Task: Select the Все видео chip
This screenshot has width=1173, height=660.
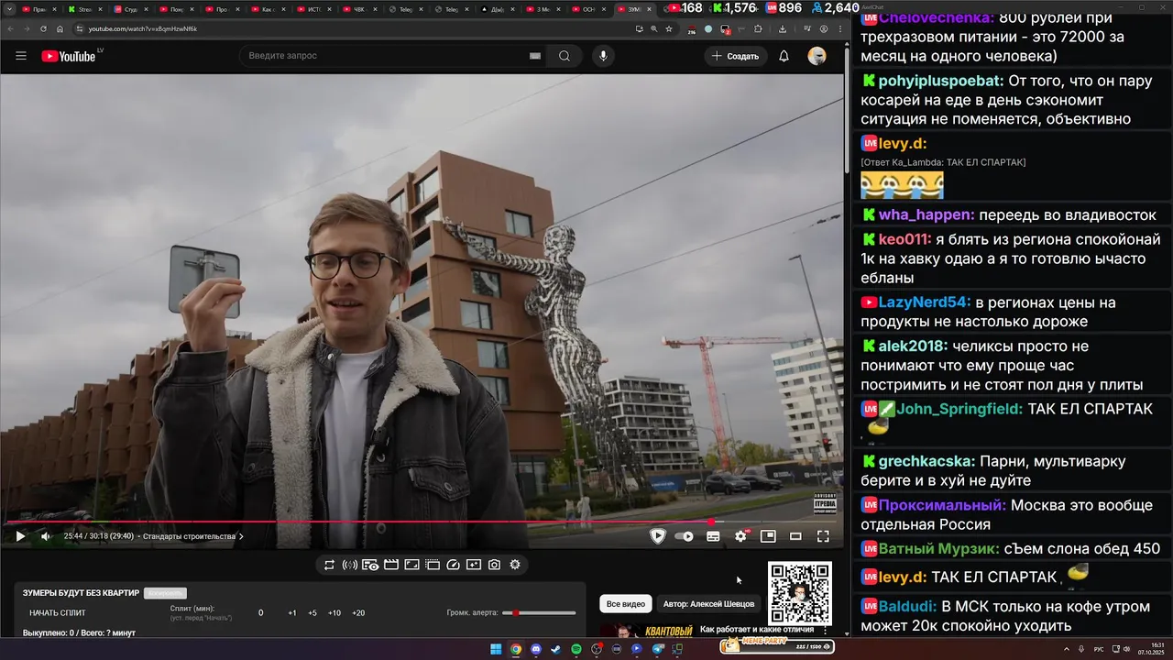Action: 626,604
